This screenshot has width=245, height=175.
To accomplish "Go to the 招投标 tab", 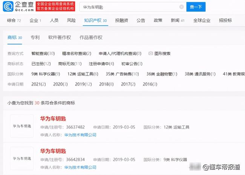I will coord(225,20).
